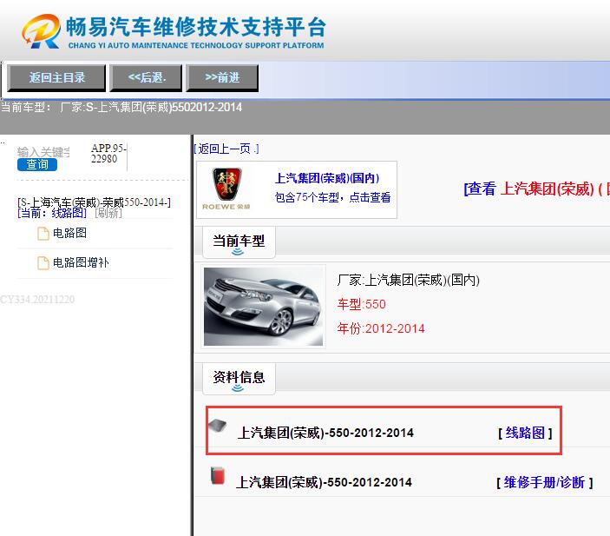This screenshot has height=536, width=610.
Task: Click the document icon beside 电路图增补
Action: click(43, 263)
